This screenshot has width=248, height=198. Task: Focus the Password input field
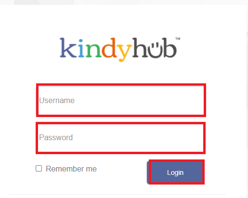(x=121, y=138)
